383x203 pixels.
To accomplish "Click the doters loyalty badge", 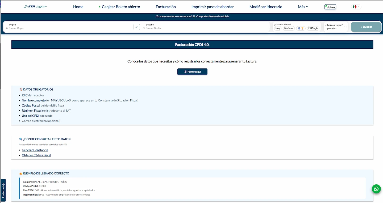I will [x=330, y=7].
